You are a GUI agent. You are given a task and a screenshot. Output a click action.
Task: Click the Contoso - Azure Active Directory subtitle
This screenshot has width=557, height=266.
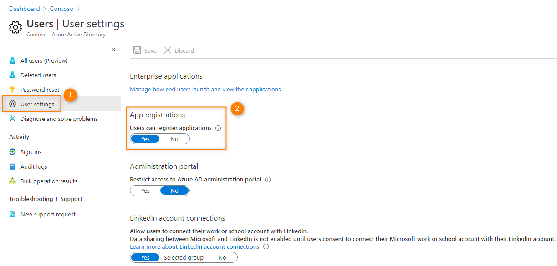66,35
